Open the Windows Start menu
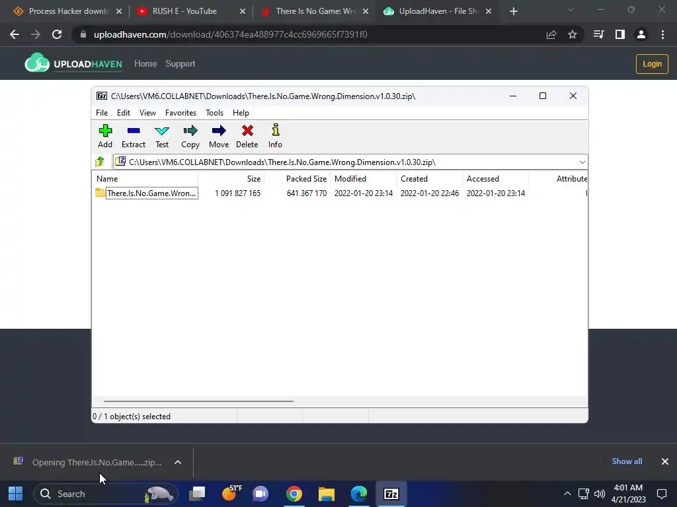Viewport: 677px width, 507px height. 16,494
